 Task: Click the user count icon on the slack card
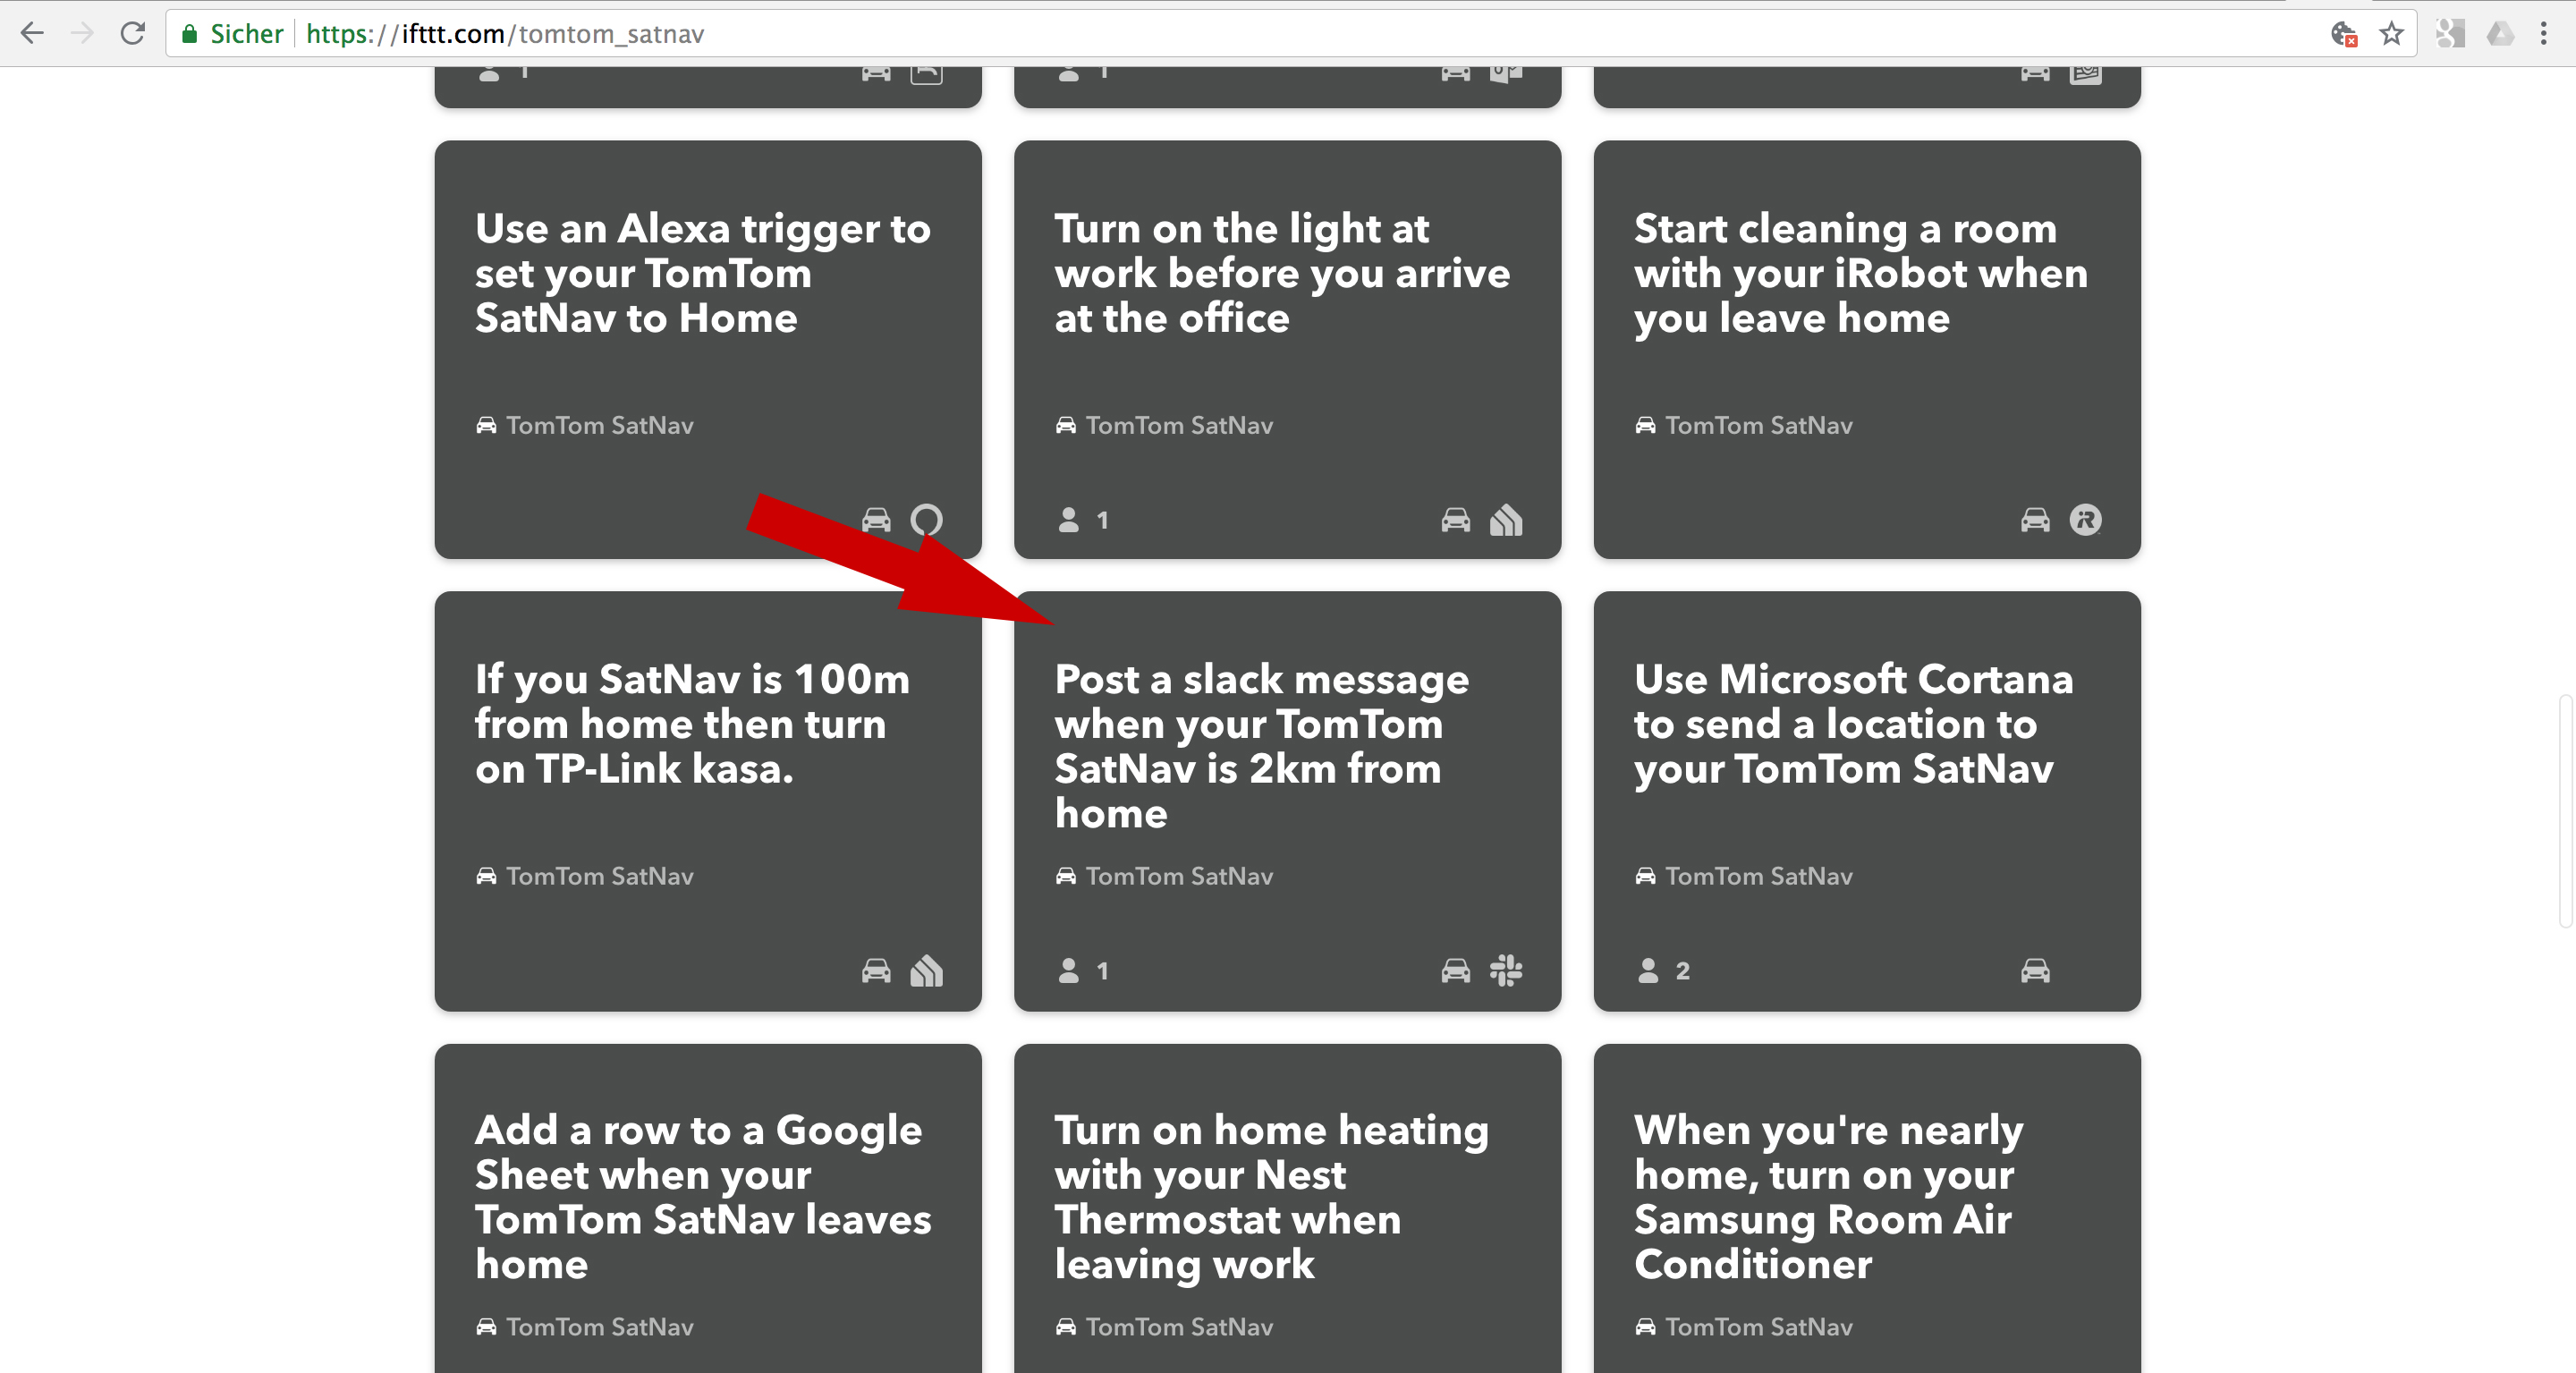1069,970
